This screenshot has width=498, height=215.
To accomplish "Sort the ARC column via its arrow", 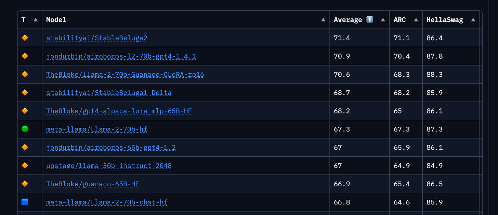I will click(416, 20).
